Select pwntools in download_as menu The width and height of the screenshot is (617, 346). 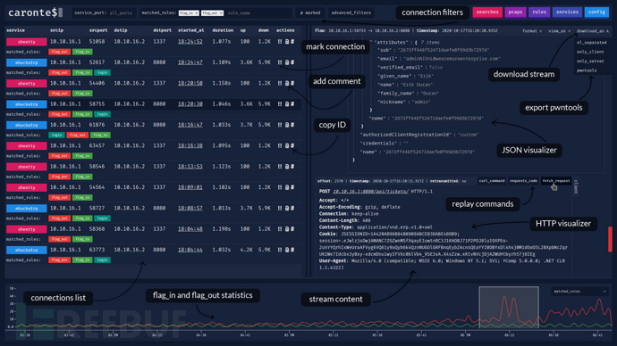tap(587, 70)
